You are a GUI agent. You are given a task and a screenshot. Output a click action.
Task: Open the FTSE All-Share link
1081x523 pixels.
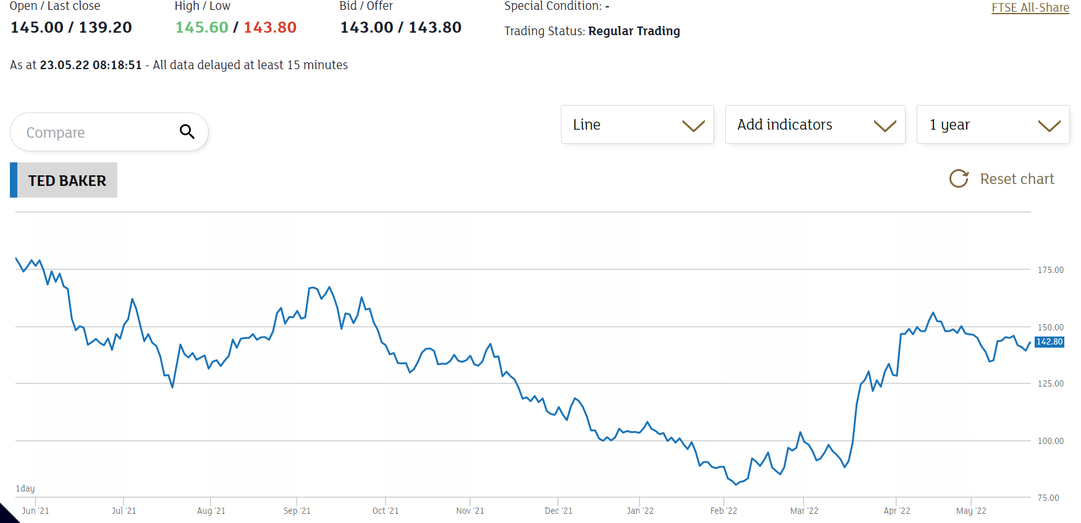coord(1030,7)
